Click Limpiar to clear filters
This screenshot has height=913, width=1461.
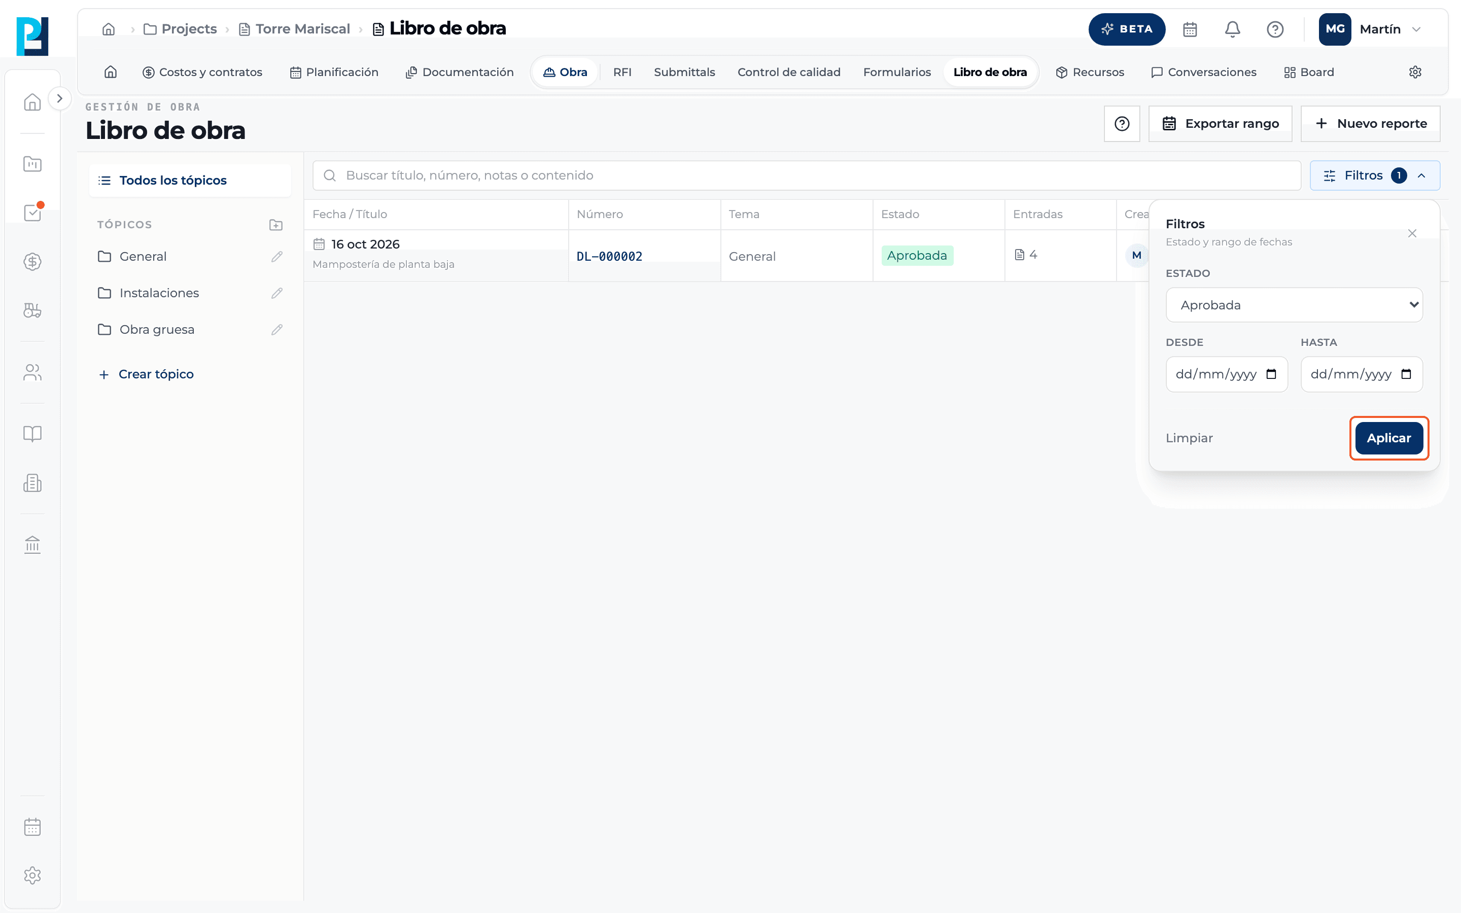(1189, 438)
